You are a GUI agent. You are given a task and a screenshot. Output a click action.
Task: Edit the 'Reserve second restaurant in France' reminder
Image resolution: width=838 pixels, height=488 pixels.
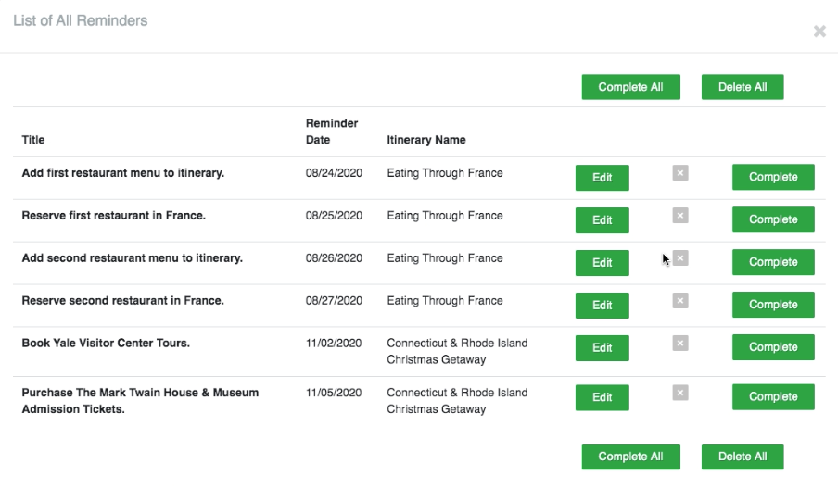pos(602,306)
